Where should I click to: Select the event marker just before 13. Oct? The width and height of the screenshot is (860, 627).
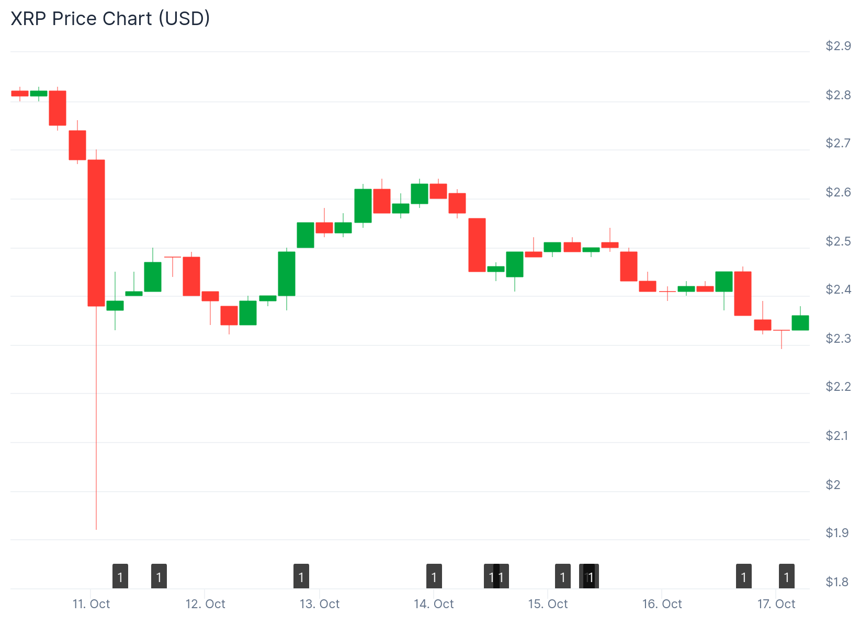pos(301,577)
